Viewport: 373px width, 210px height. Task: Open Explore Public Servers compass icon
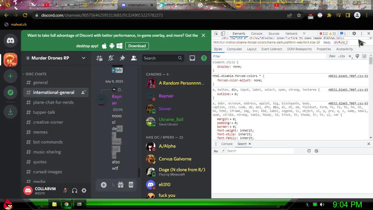pyautogui.click(x=10, y=92)
